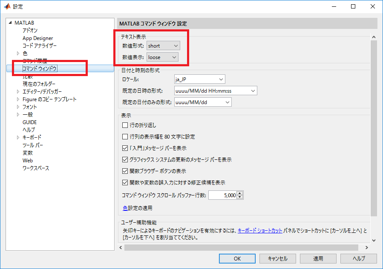Select 色 label in the tree
Image resolution: width=383 pixels, height=269 pixels.
tap(25, 54)
